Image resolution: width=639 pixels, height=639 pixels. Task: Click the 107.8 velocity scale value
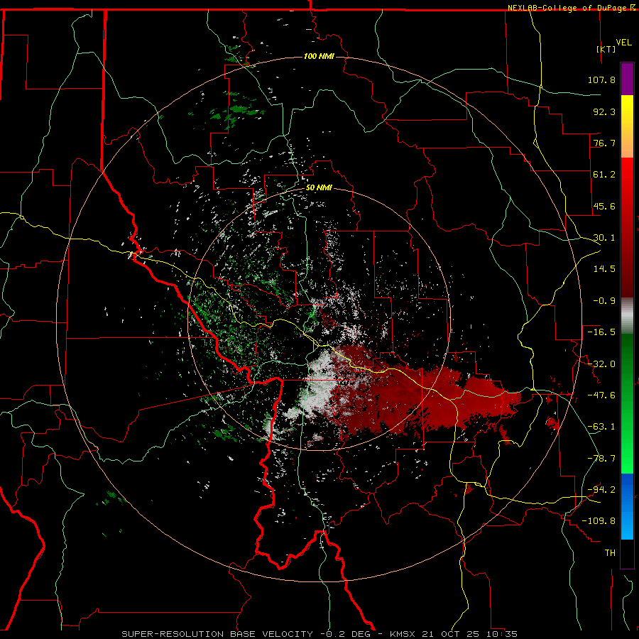601,80
